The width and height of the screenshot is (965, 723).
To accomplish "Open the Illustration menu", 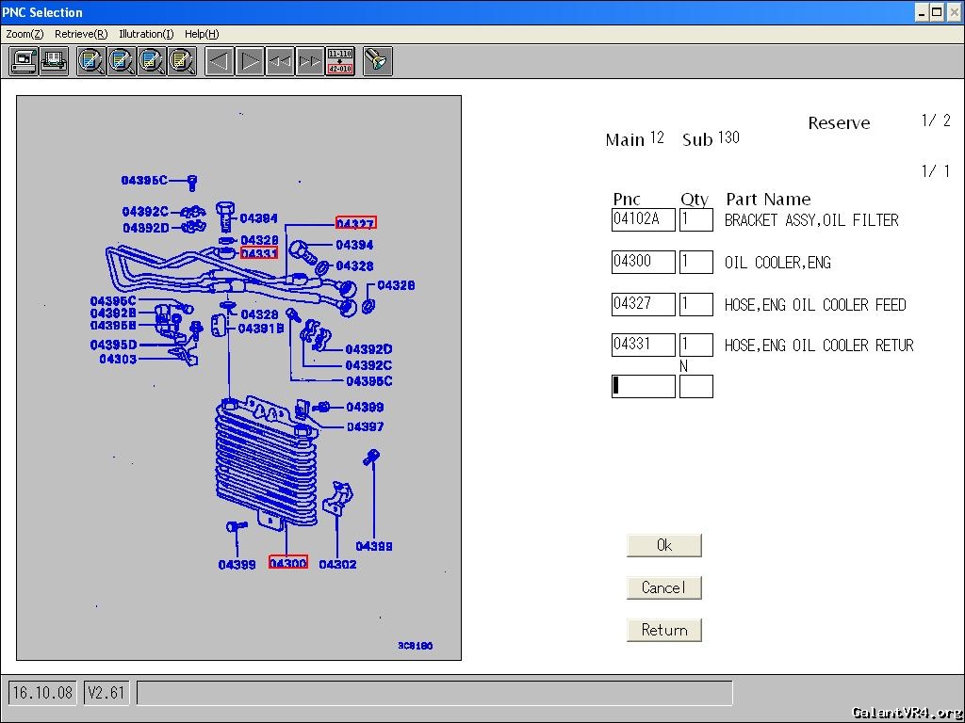I will point(146,34).
